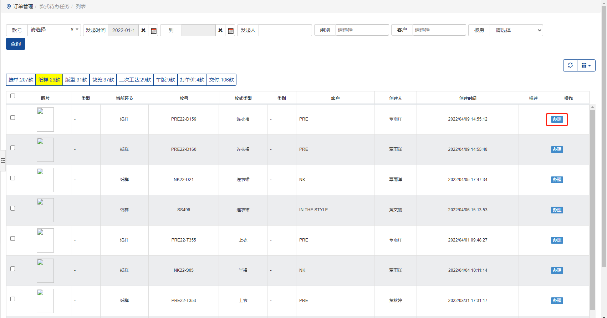Tick the checkbox for row PRE22-D160
607x318 pixels.
pos(13,148)
